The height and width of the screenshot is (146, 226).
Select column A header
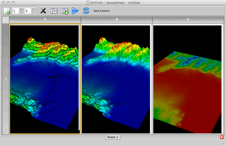click(45, 19)
